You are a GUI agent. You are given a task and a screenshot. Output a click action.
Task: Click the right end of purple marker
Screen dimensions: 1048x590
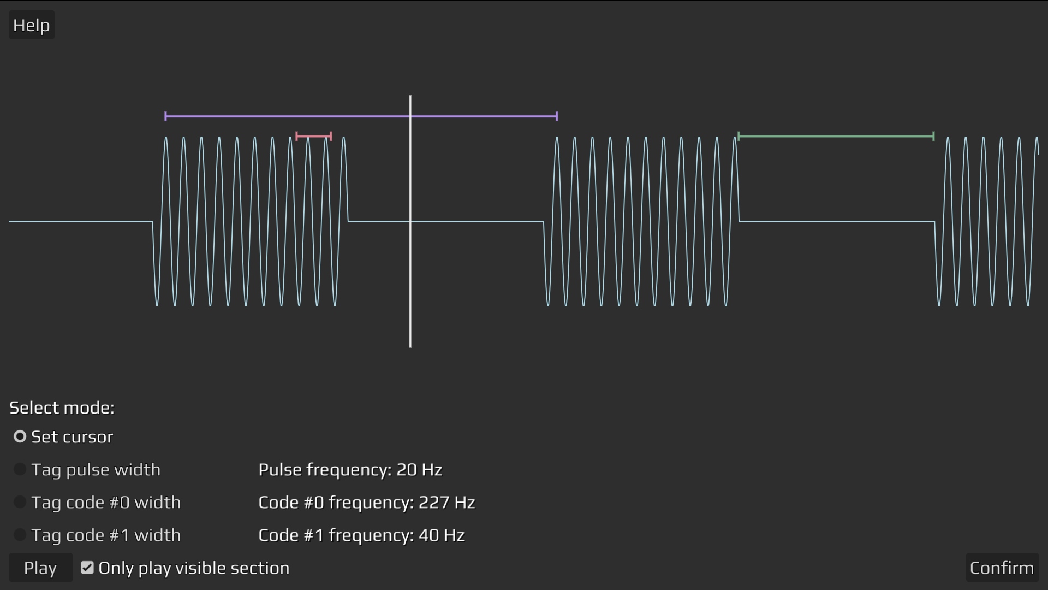pyautogui.click(x=557, y=116)
